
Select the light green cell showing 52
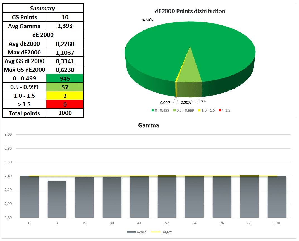coord(65,87)
